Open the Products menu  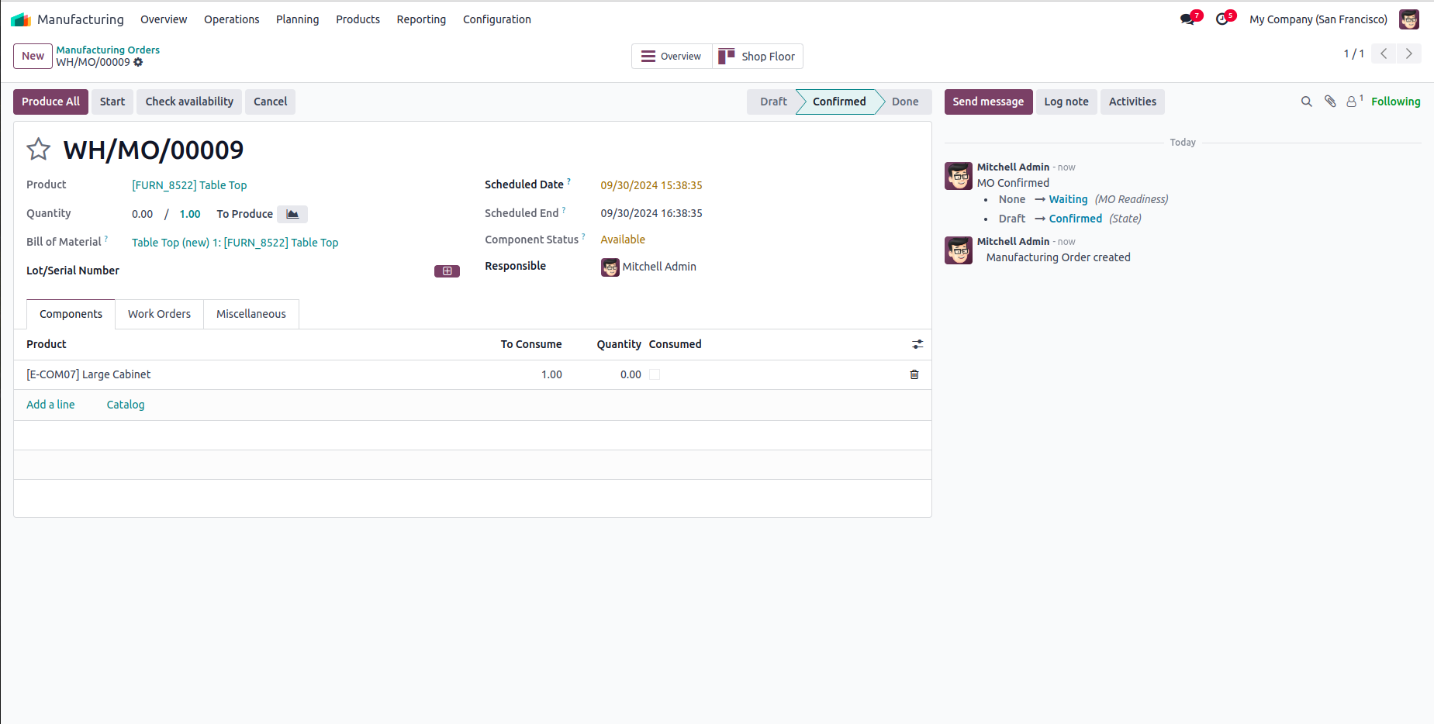click(358, 19)
